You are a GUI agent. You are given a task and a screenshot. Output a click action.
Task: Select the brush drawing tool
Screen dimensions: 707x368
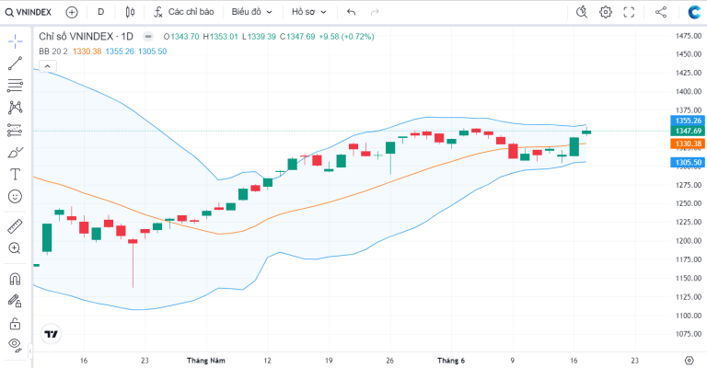(x=15, y=153)
